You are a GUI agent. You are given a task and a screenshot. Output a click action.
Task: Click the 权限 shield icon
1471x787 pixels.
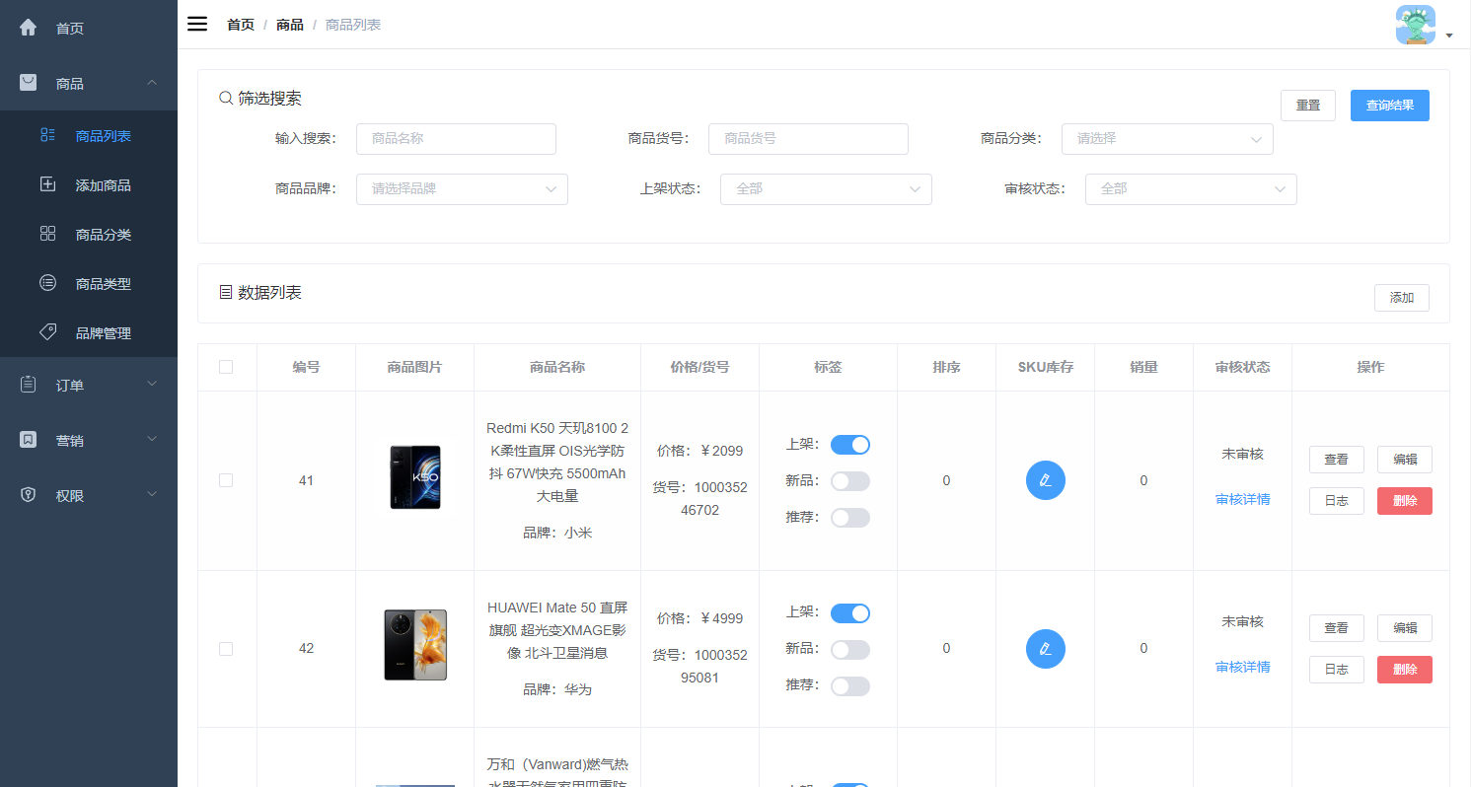29,495
